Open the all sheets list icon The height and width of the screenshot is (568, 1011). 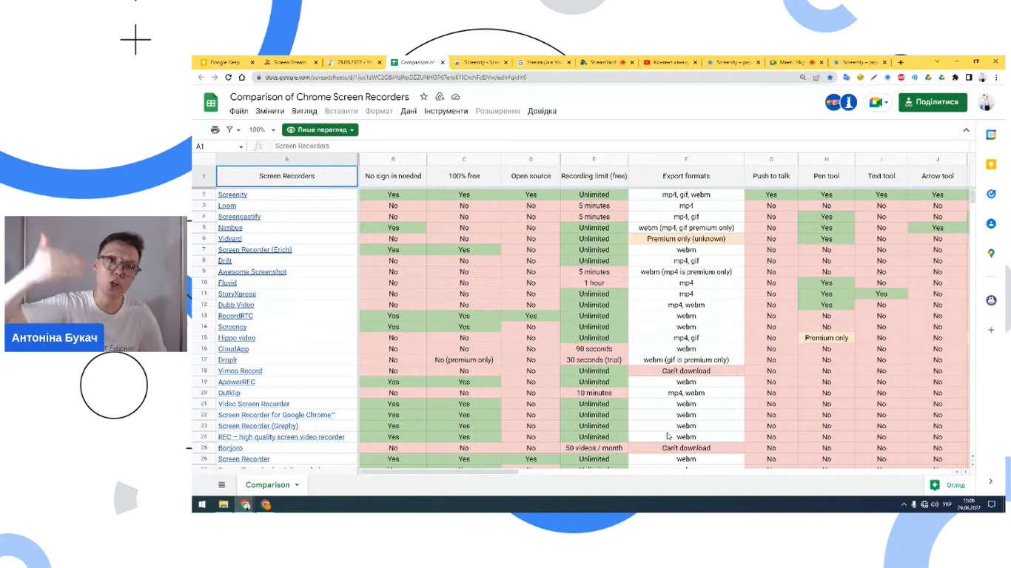[221, 485]
